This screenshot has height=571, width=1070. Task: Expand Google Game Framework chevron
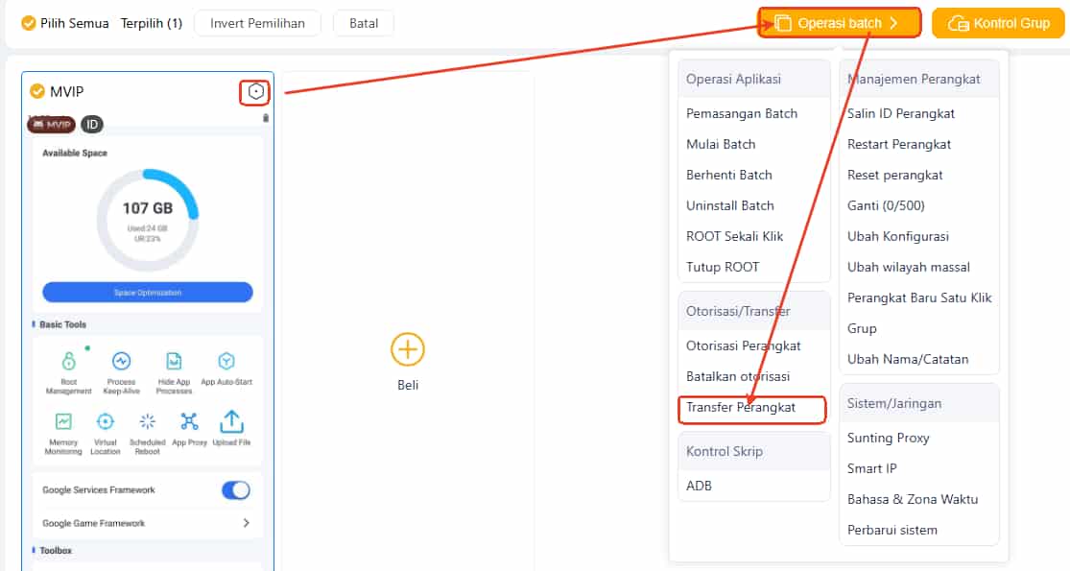(246, 523)
